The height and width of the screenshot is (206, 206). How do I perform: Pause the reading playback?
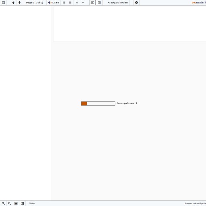pos(64,2)
